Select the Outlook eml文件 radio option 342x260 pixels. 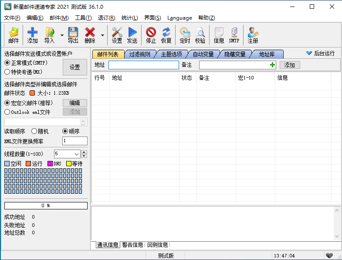pos(7,112)
